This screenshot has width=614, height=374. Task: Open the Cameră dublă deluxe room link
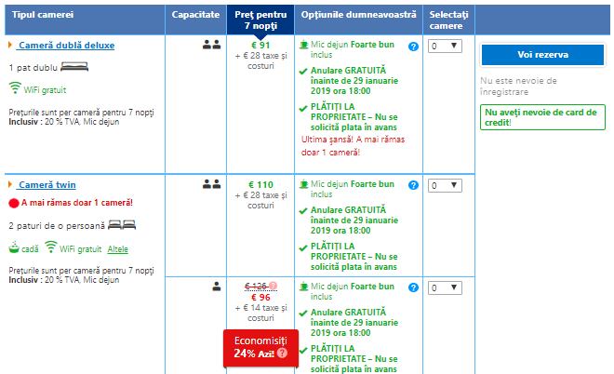(x=66, y=45)
